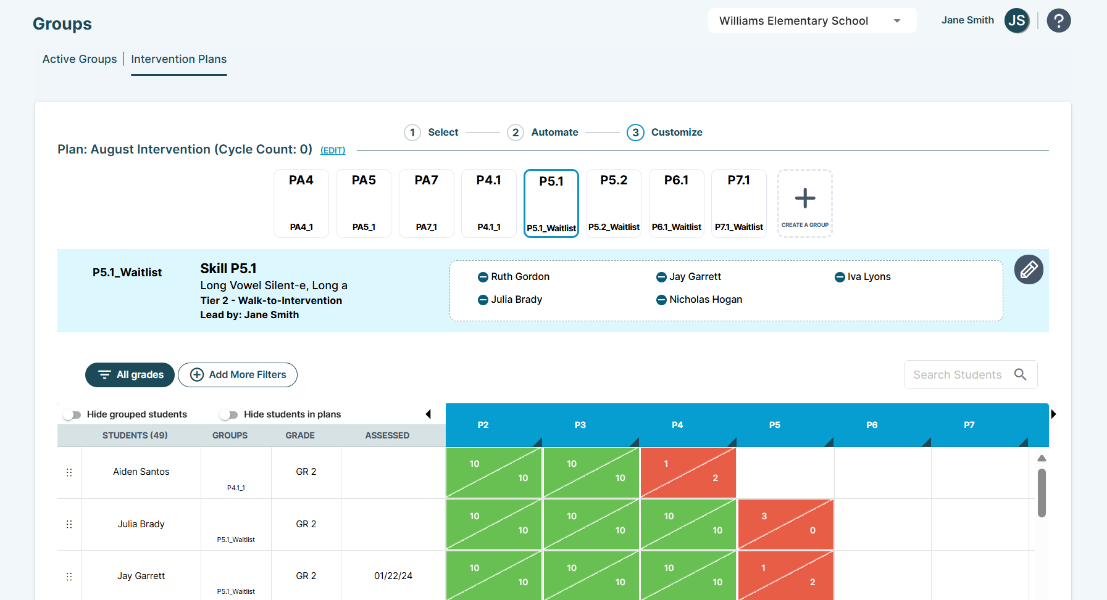Sort by GRADE column header
1107x600 pixels.
tap(300, 435)
